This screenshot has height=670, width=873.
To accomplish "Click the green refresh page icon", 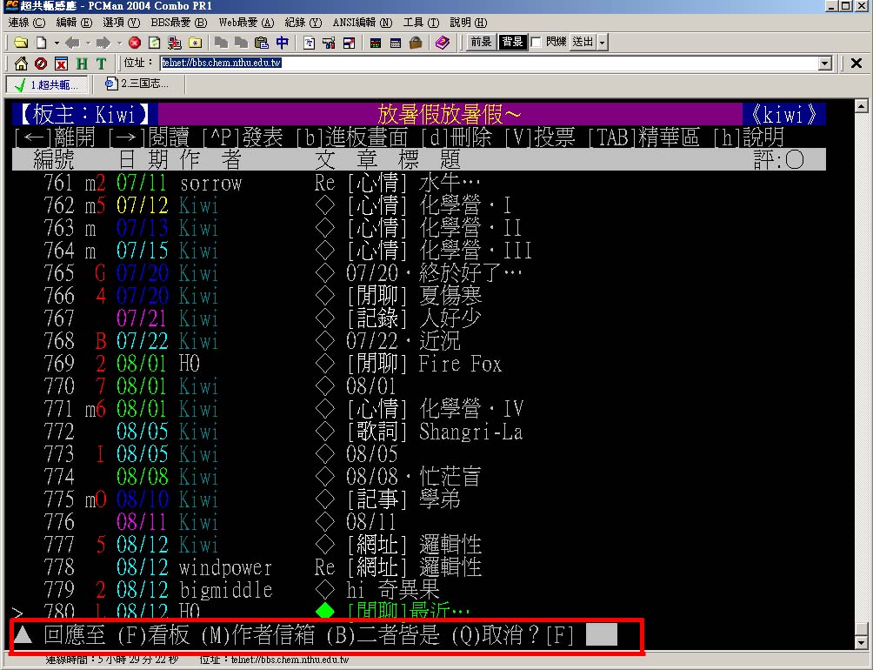I will 155,43.
